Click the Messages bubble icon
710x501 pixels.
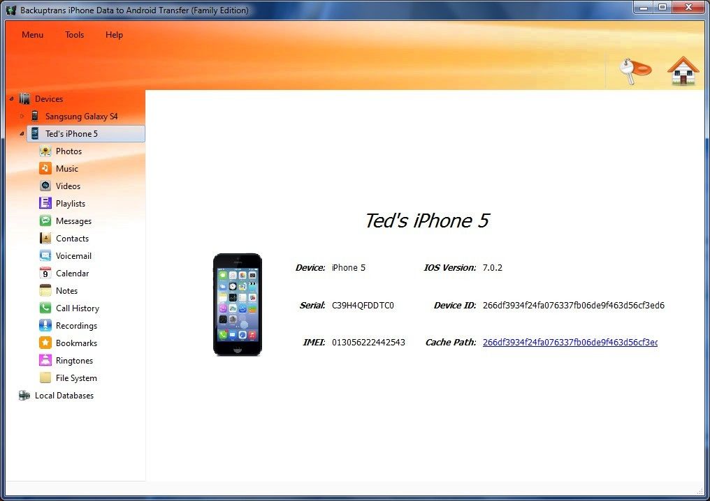[x=45, y=221]
